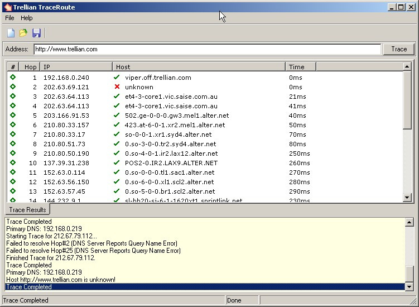
Task: Select host 0.so-4-0-1.ir2.lax12.alter.net
Action: point(171,153)
